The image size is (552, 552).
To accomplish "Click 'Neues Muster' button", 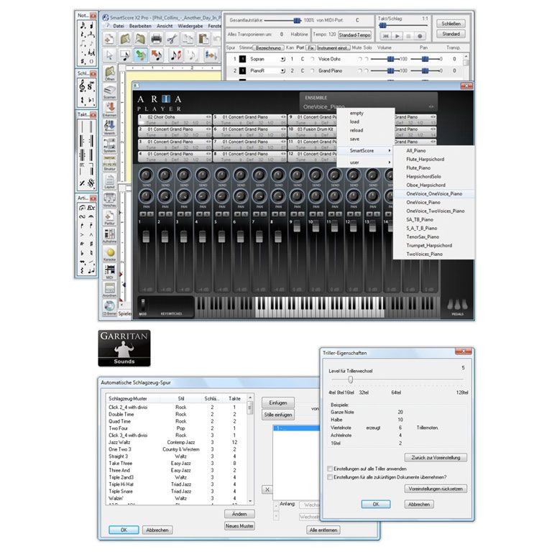I will pyautogui.click(x=239, y=526).
